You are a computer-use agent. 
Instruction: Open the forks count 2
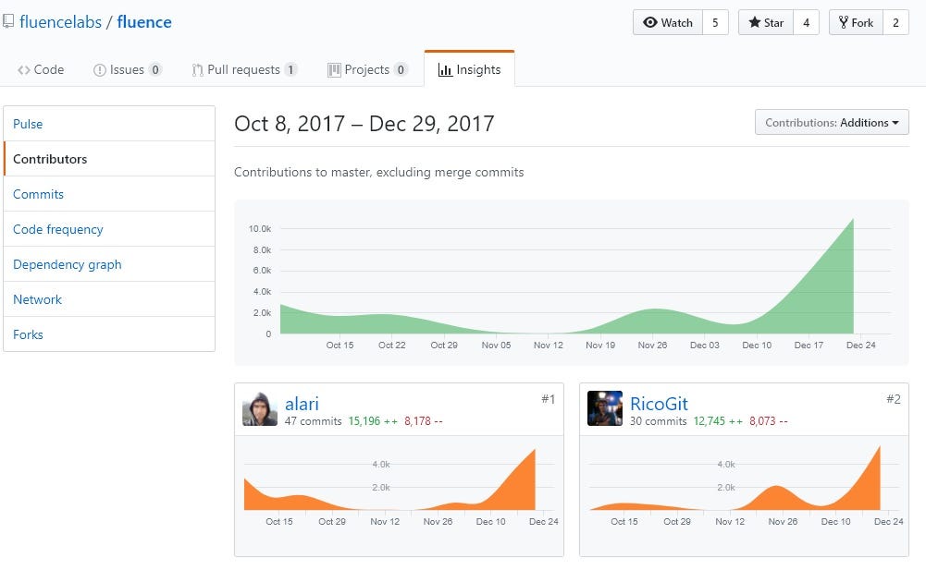point(895,22)
